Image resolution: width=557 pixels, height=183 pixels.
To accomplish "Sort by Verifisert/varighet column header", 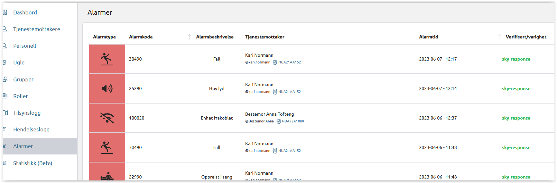I will (526, 37).
